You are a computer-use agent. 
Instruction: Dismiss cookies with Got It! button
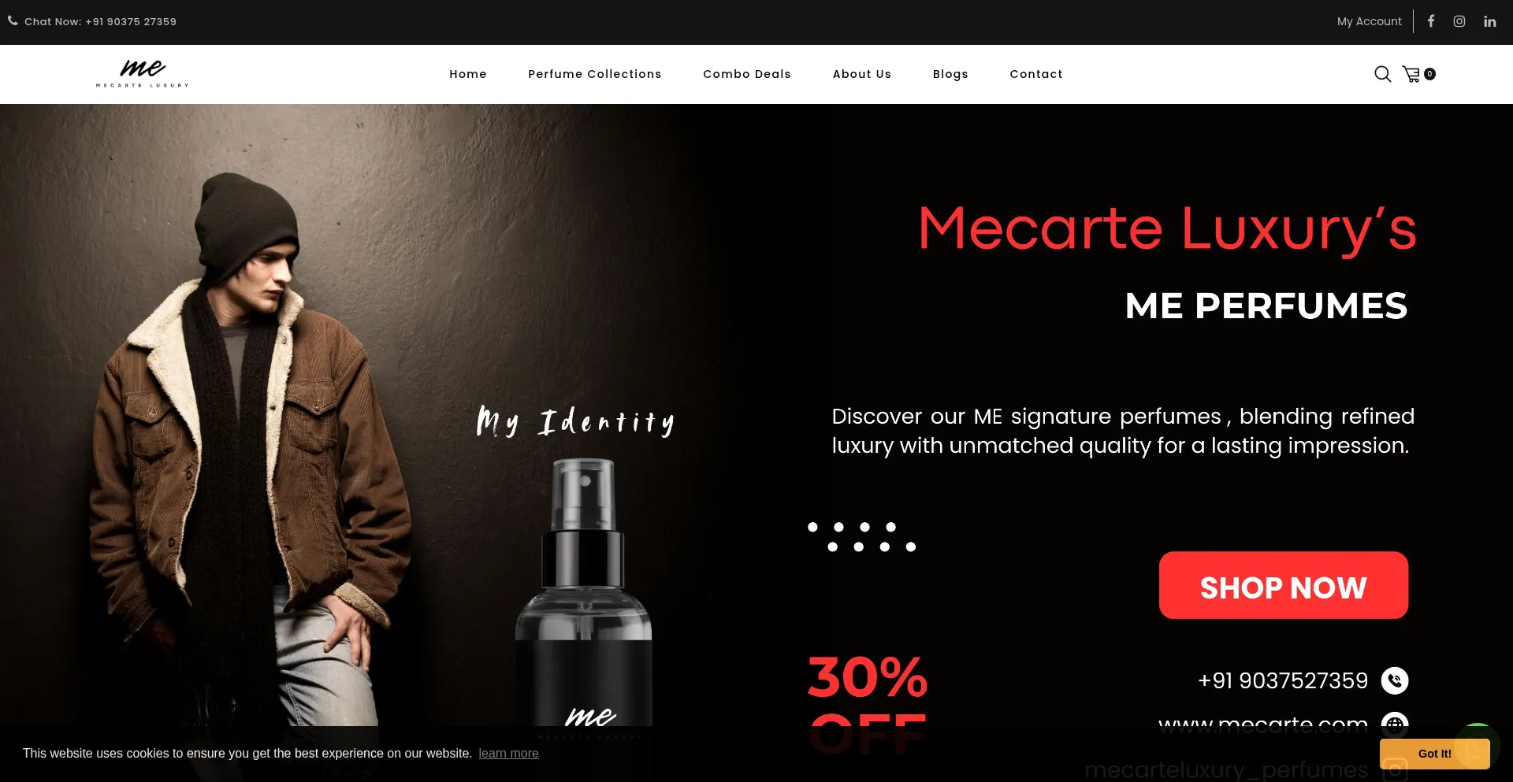point(1434,754)
